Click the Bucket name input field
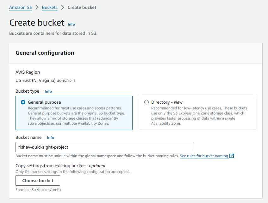Screen dimensions: 268x203 [x=105, y=147]
